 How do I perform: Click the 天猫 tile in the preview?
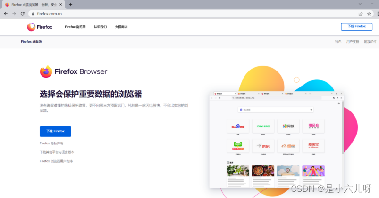click(x=238, y=146)
